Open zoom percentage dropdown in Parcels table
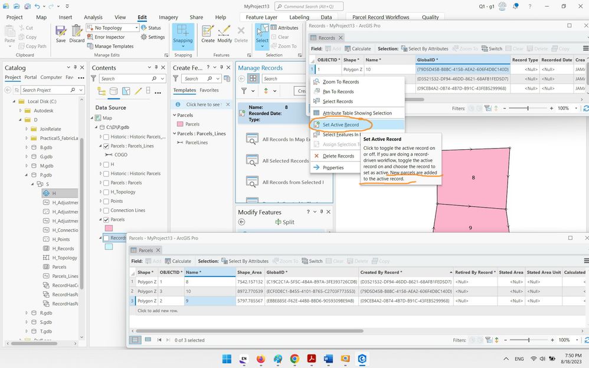The width and height of the screenshot is (589, 368). [577, 340]
